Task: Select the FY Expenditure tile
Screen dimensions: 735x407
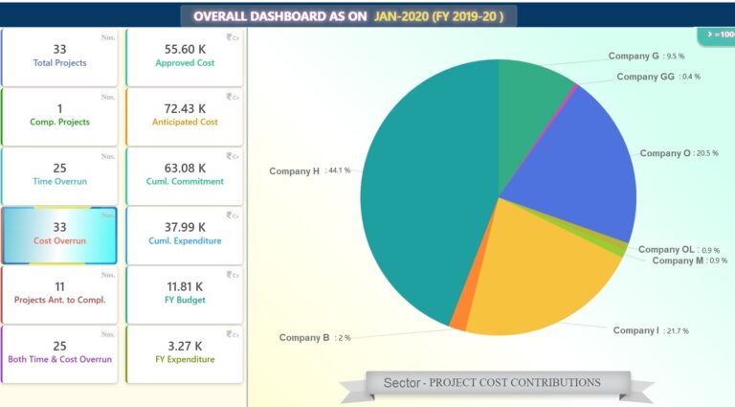Action: pyautogui.click(x=185, y=354)
